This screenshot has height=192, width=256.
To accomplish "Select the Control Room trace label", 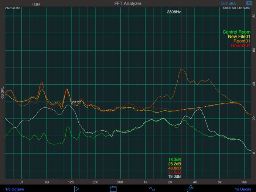I will click(x=236, y=32).
